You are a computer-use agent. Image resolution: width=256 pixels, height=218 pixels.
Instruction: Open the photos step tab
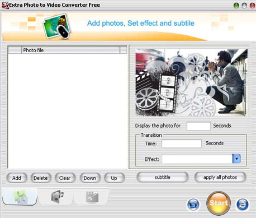pos(20,197)
